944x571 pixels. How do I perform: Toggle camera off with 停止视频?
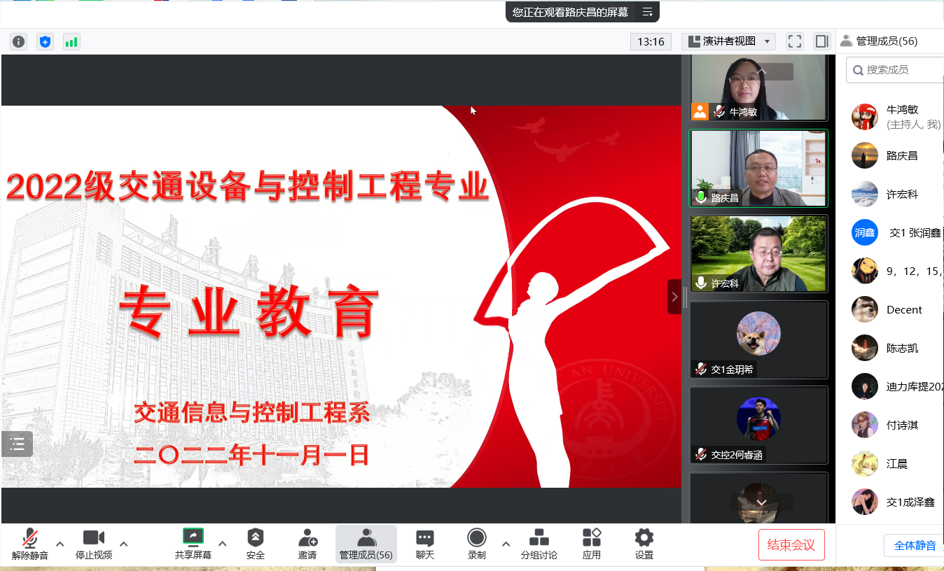coord(94,544)
